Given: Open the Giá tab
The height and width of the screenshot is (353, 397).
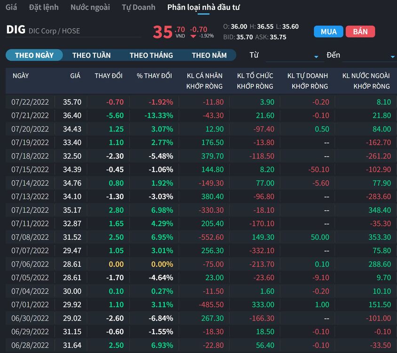Looking at the screenshot, I should [x=11, y=7].
